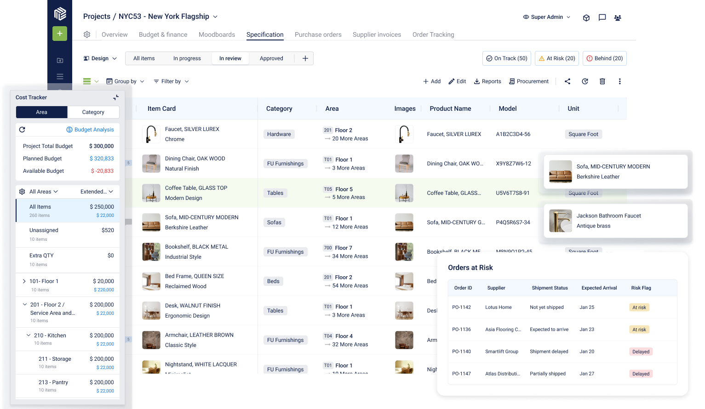Open the Group by dropdown
Viewport: 705px width, 409px height.
[x=125, y=81]
